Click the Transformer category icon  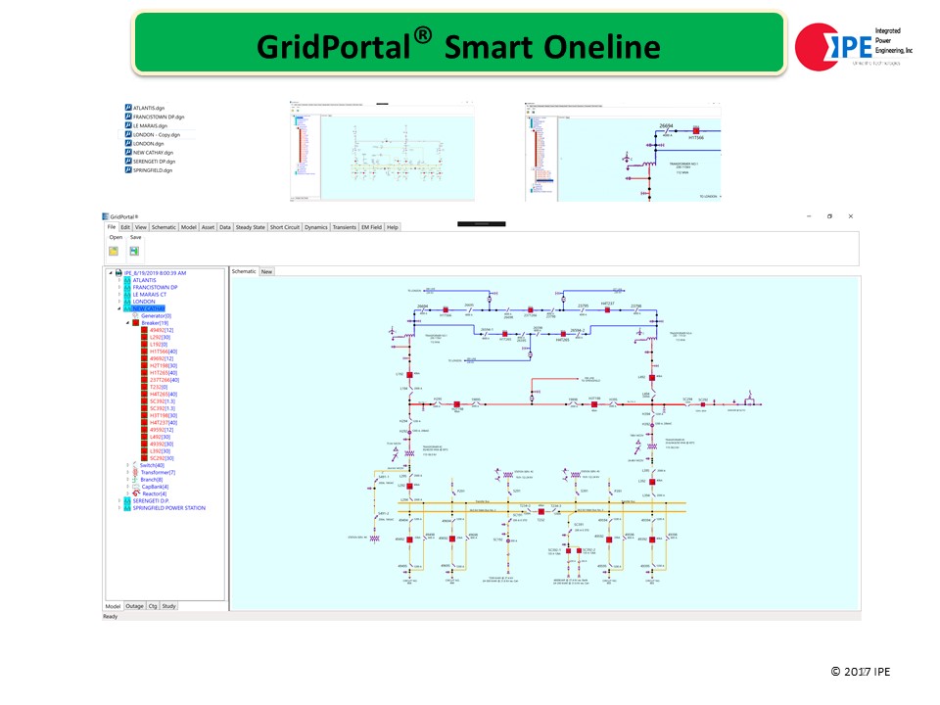[x=135, y=472]
